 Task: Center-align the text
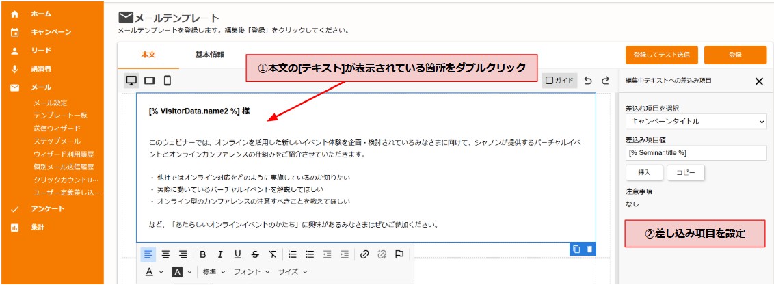click(x=166, y=254)
